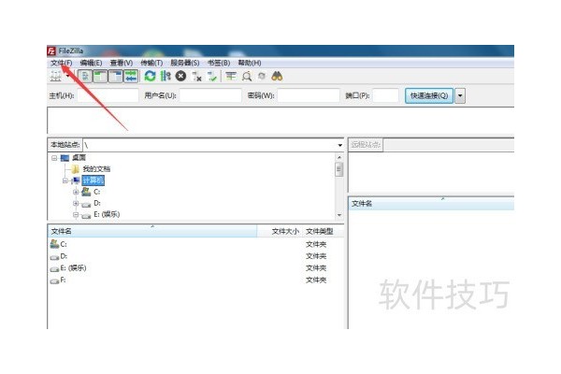This screenshot has height=374, width=561.
Task: Click the 用户名(U) username input field
Action: tap(210, 95)
